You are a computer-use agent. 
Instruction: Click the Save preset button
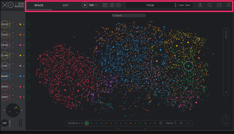coord(188,5)
